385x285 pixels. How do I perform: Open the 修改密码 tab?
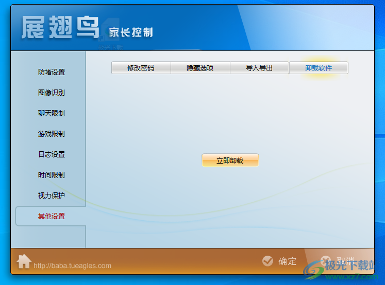pyautogui.click(x=141, y=67)
